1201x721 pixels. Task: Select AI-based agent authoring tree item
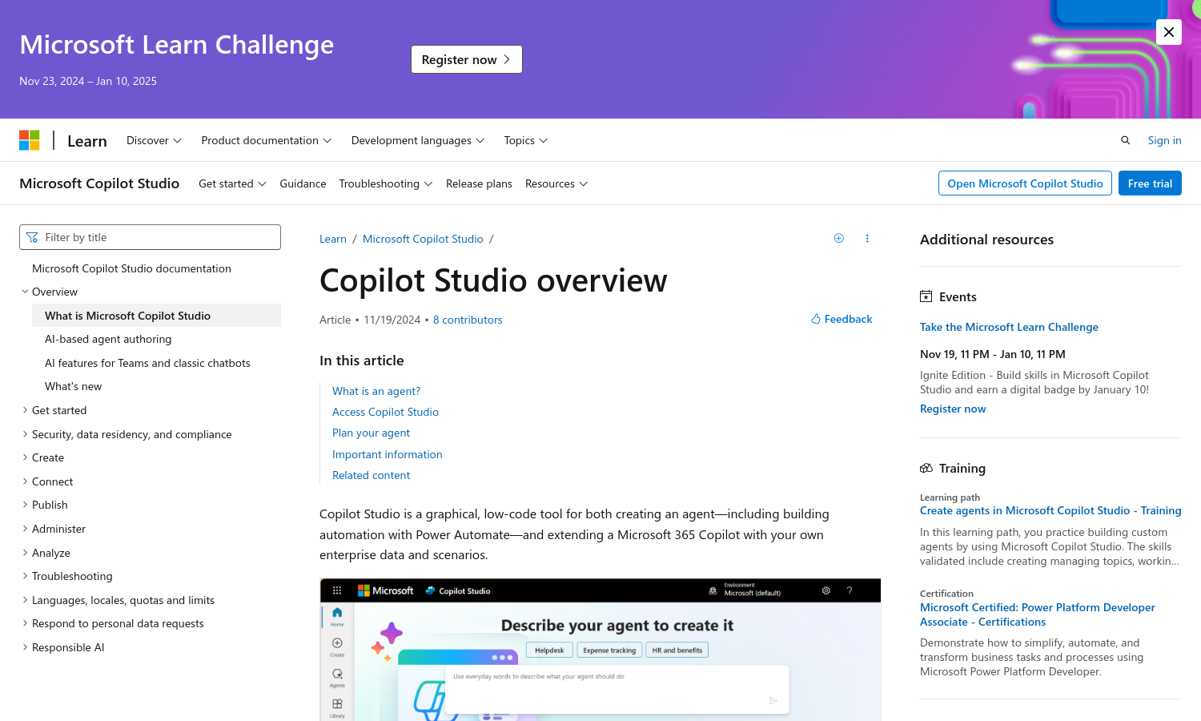tap(108, 339)
